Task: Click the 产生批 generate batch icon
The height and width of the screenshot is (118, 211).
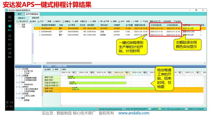Action: click(x=141, y=21)
